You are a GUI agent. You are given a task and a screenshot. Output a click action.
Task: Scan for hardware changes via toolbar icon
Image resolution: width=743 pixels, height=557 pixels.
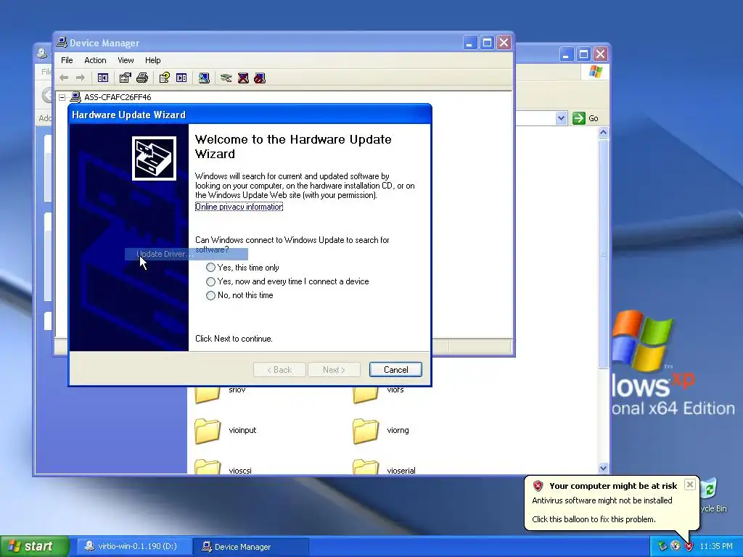click(204, 78)
